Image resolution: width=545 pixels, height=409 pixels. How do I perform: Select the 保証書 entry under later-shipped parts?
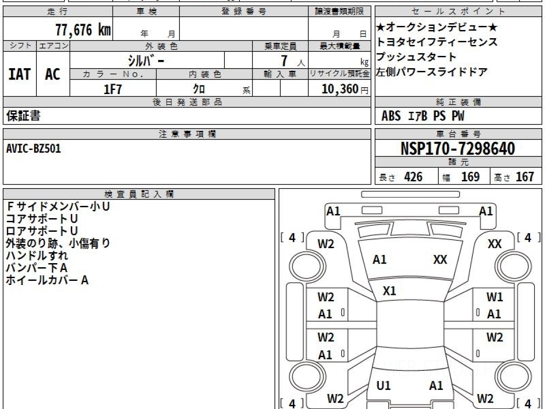(x=23, y=116)
